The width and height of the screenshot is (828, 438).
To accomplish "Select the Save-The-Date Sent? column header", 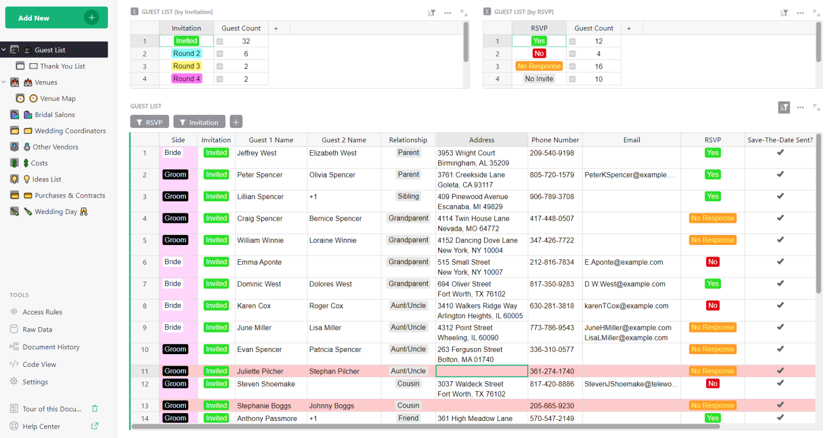I will coord(780,140).
